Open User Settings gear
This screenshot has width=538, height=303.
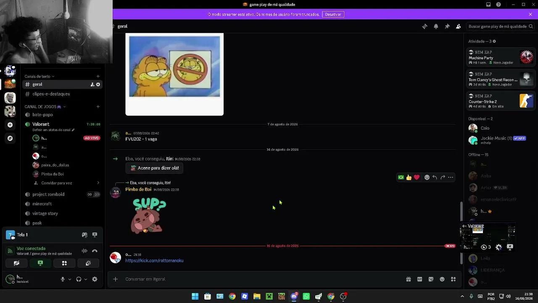tap(95, 279)
